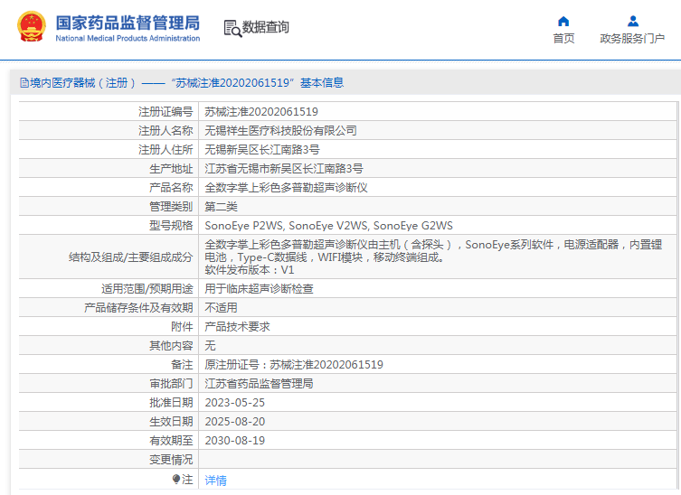The height and width of the screenshot is (495, 681).
Task: Click approval date 2023-05-25
Action: 234,403
